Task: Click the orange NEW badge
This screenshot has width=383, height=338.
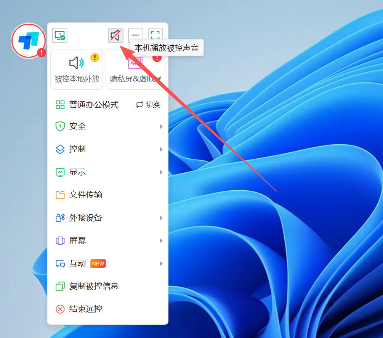Action: click(x=98, y=263)
